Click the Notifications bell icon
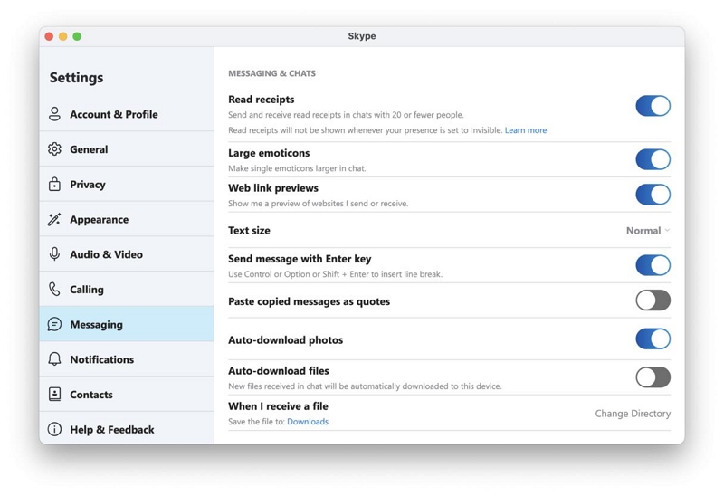 click(x=54, y=358)
